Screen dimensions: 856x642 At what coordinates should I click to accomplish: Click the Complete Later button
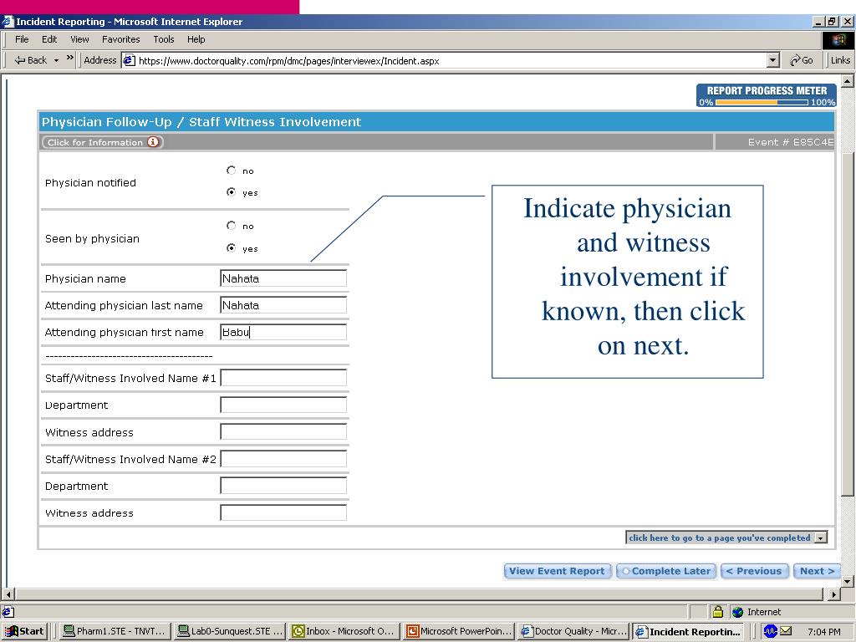[666, 571]
